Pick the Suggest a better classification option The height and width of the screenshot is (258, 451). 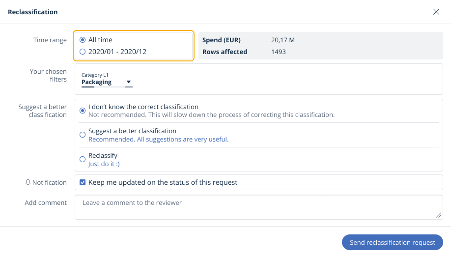83,135
